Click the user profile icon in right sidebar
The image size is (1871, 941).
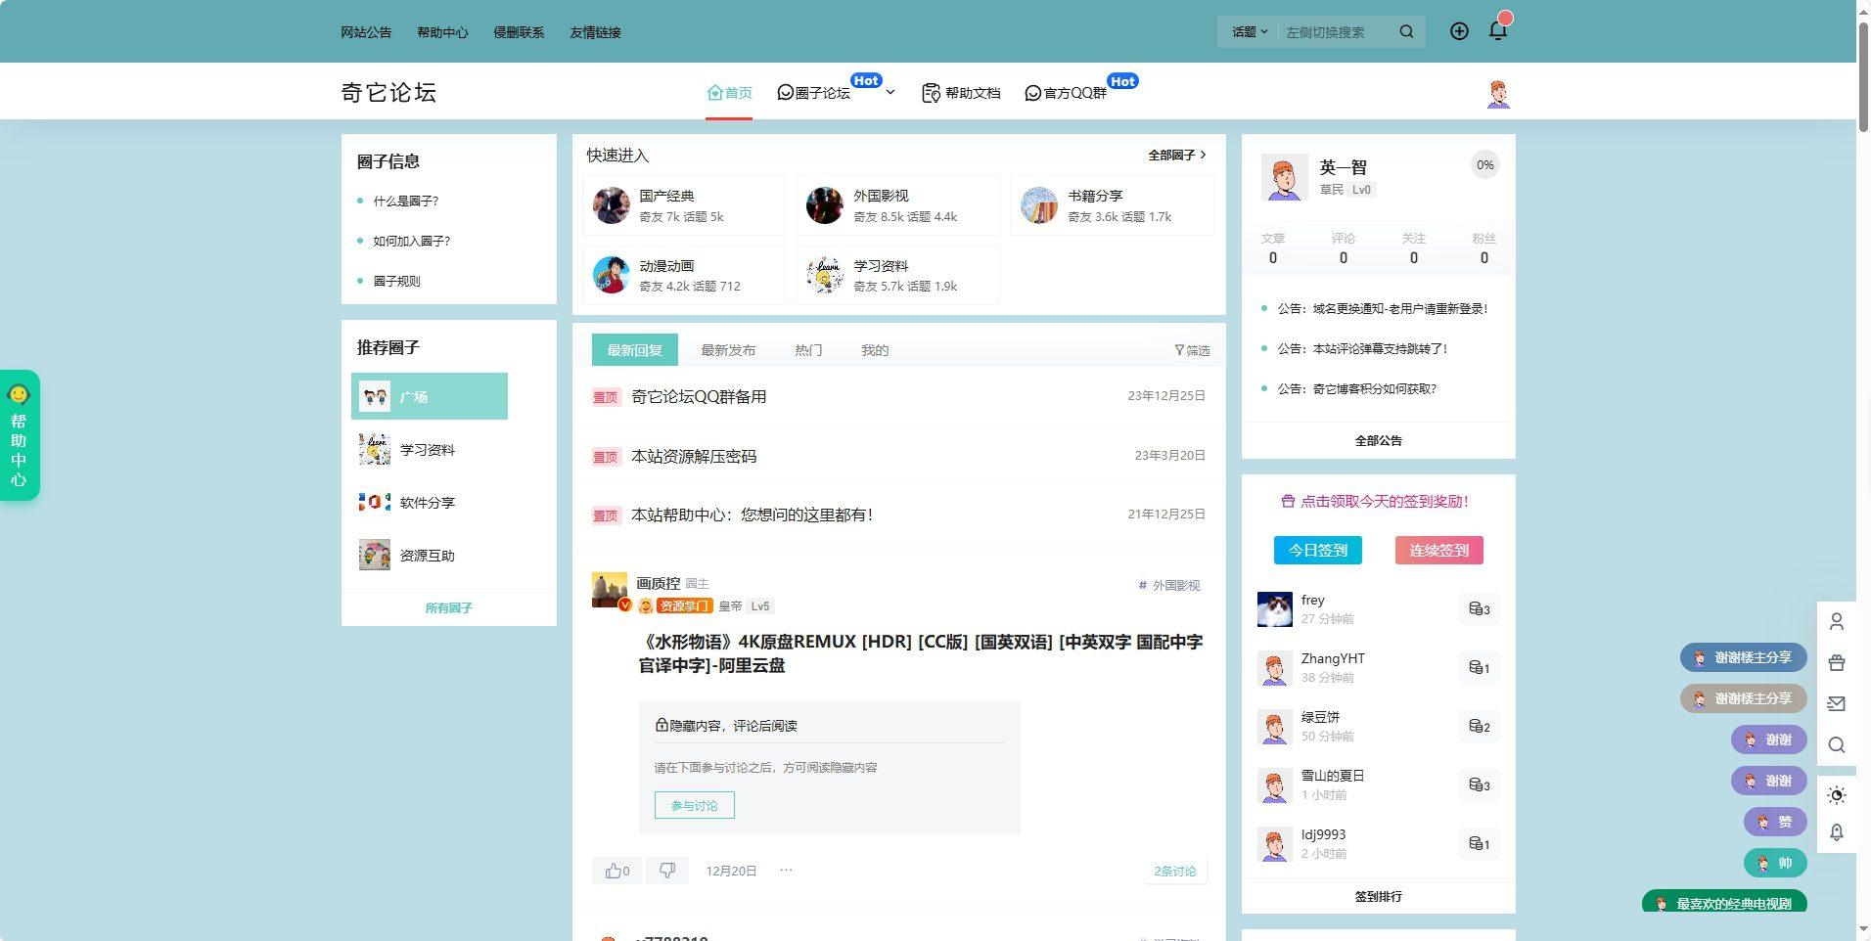1837,621
